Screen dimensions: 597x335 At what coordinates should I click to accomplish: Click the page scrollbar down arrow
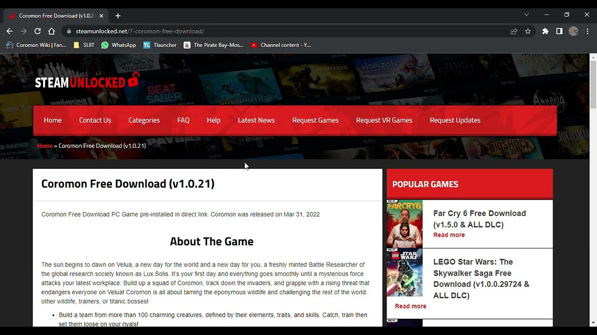point(593,322)
